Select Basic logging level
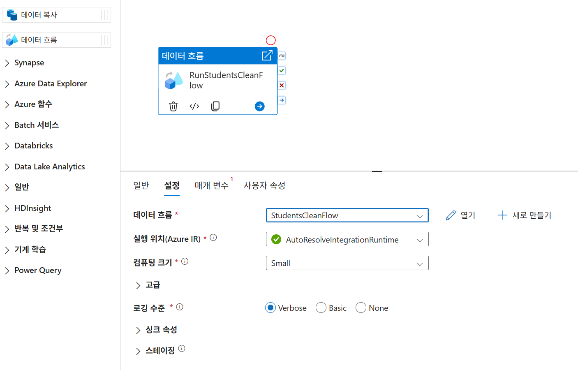The image size is (578, 370). click(x=321, y=308)
